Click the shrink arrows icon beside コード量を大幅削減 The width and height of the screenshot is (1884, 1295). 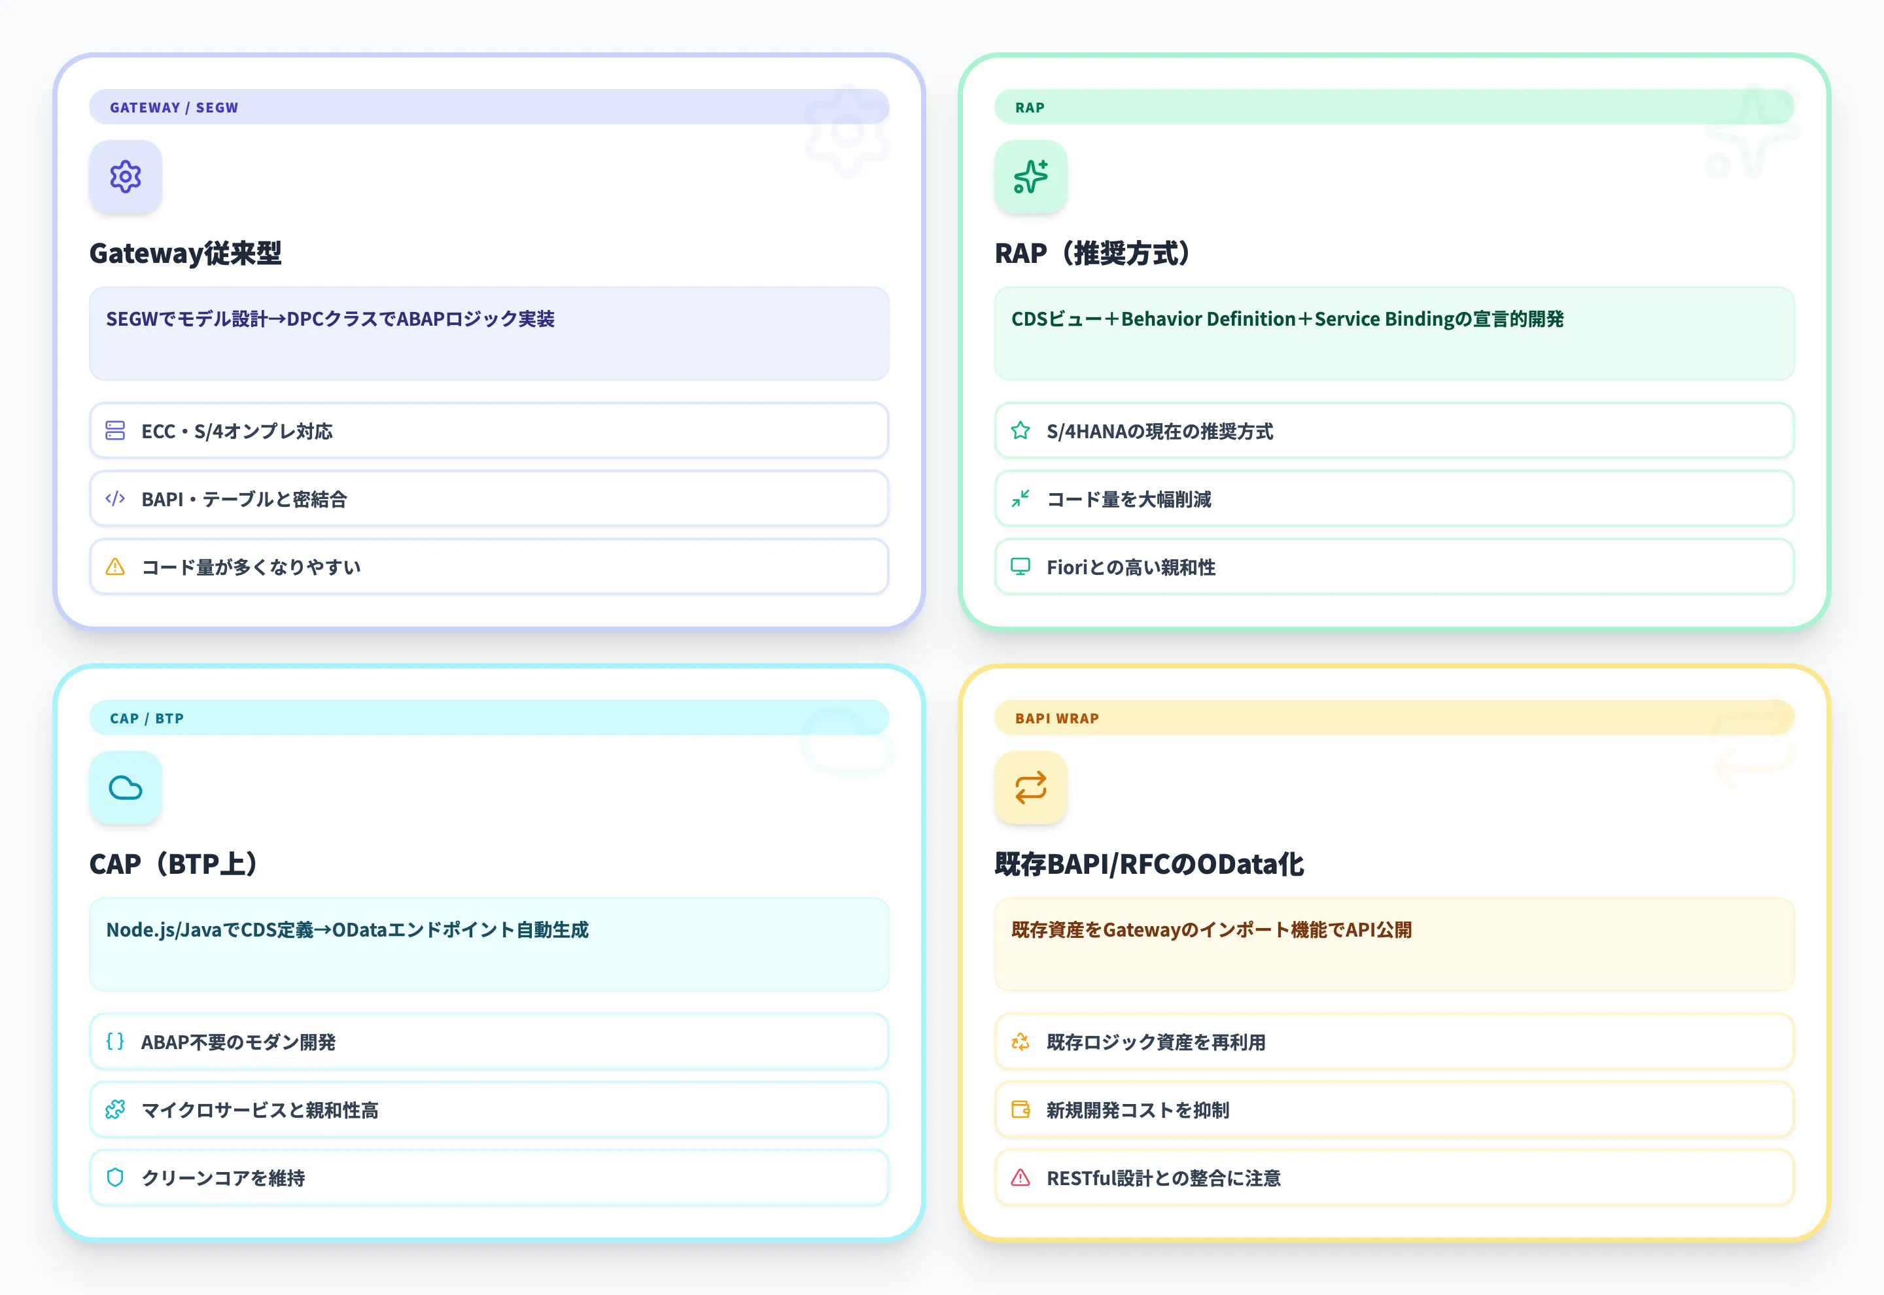pos(1020,499)
